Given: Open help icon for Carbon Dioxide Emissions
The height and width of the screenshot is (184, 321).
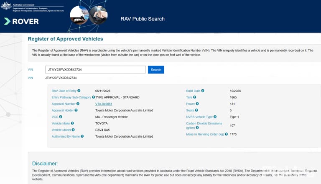Looking at the screenshot, I should [x=197, y=128].
